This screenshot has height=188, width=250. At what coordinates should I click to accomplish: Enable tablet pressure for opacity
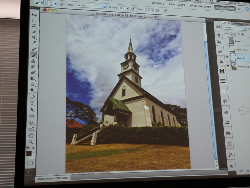point(133,9)
